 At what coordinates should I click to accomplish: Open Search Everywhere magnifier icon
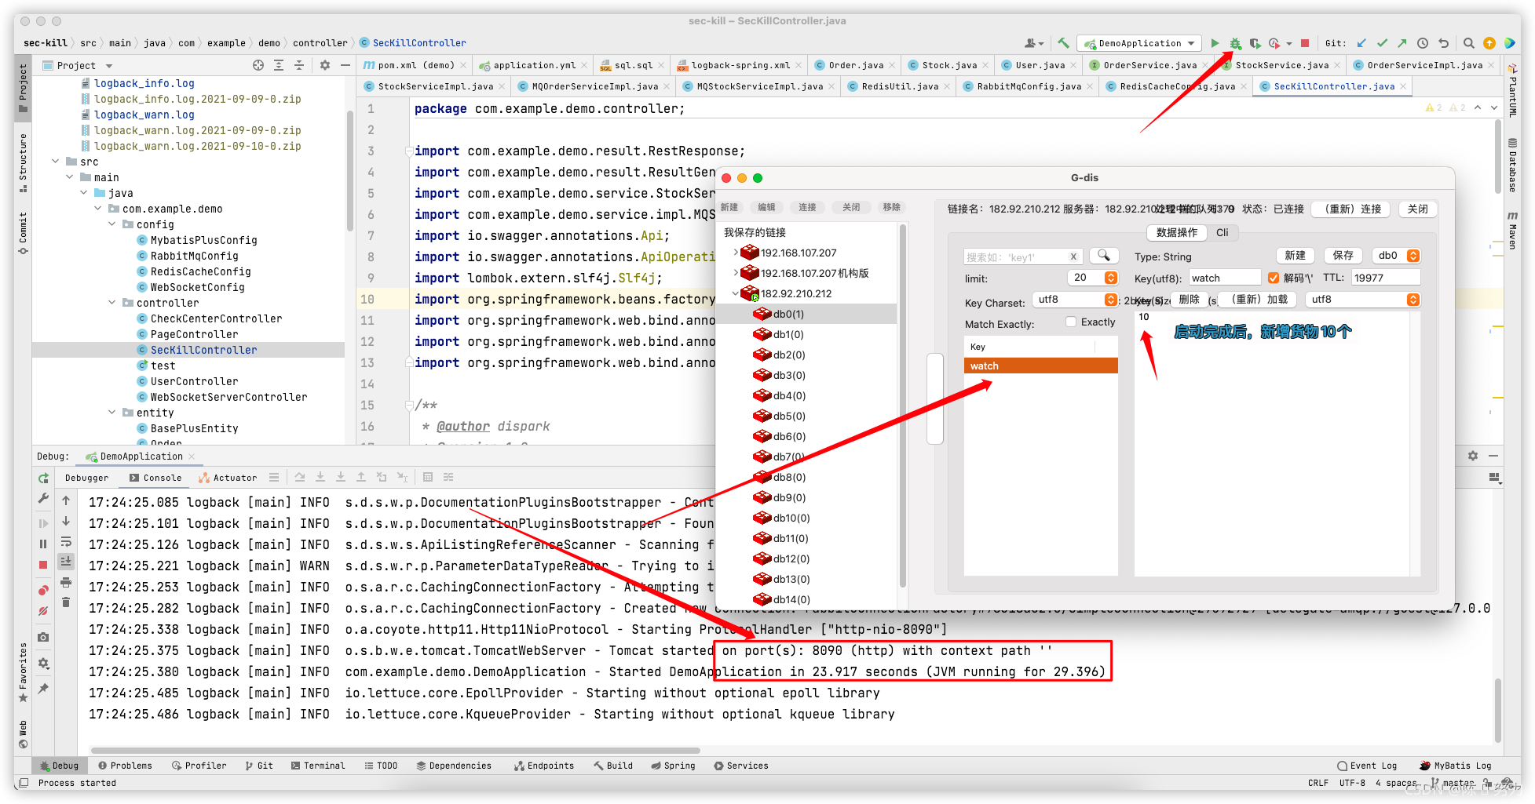(x=1468, y=43)
